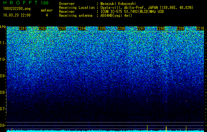Click the 2207 time label
The height and width of the screenshot is (132, 207).
141,28
